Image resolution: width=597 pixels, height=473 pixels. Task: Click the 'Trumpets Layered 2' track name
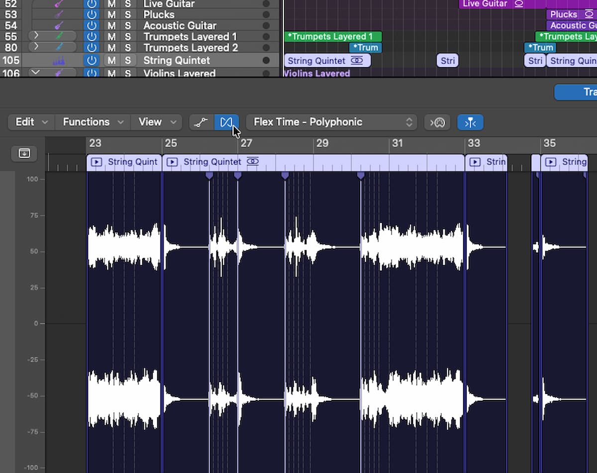191,48
